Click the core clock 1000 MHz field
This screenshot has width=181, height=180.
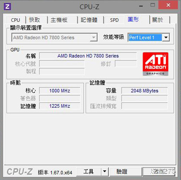tap(60, 91)
